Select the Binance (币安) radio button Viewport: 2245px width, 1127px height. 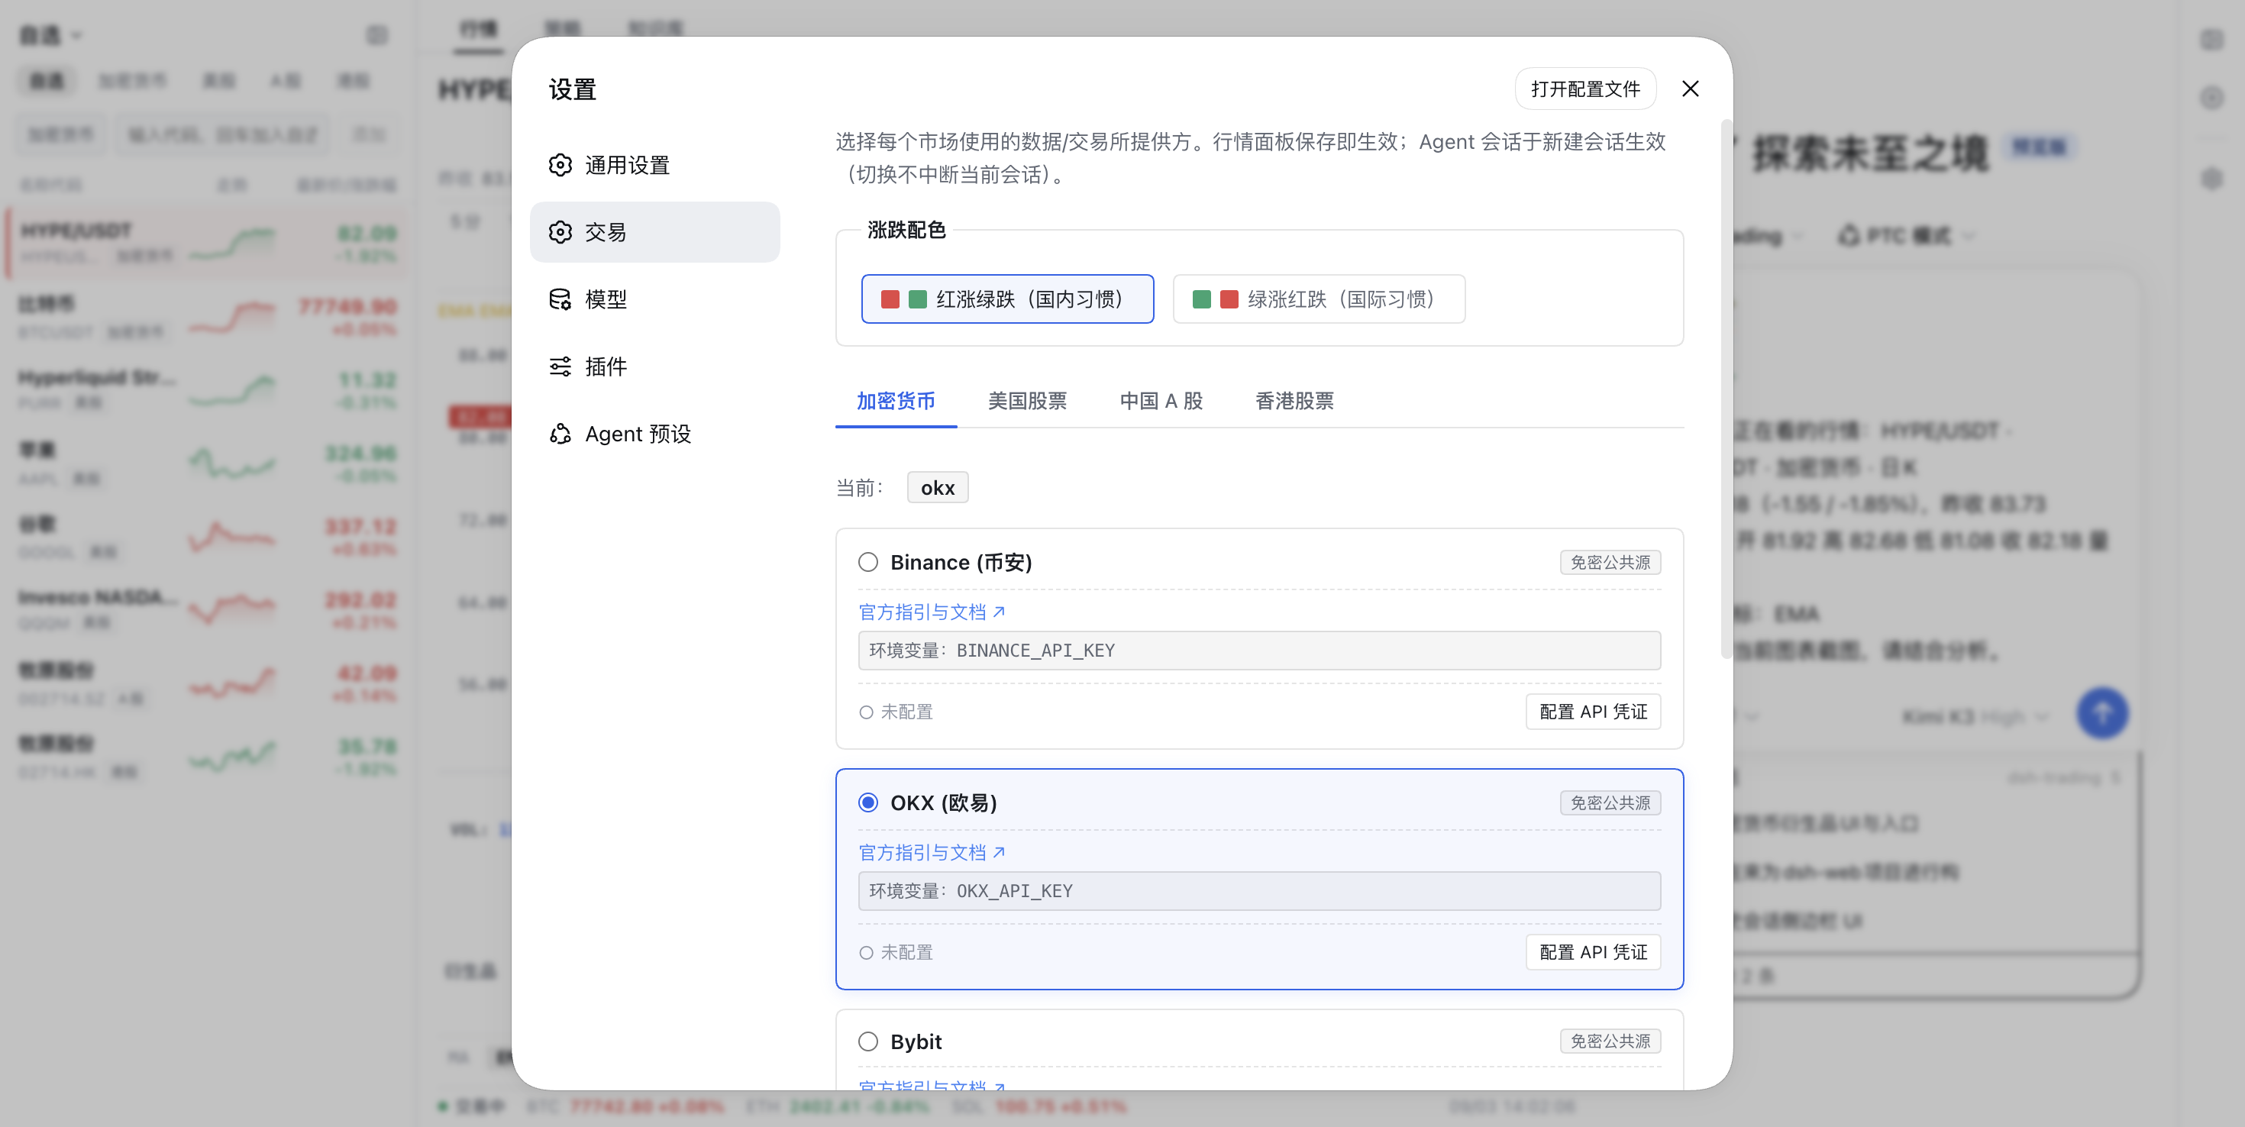coord(868,562)
